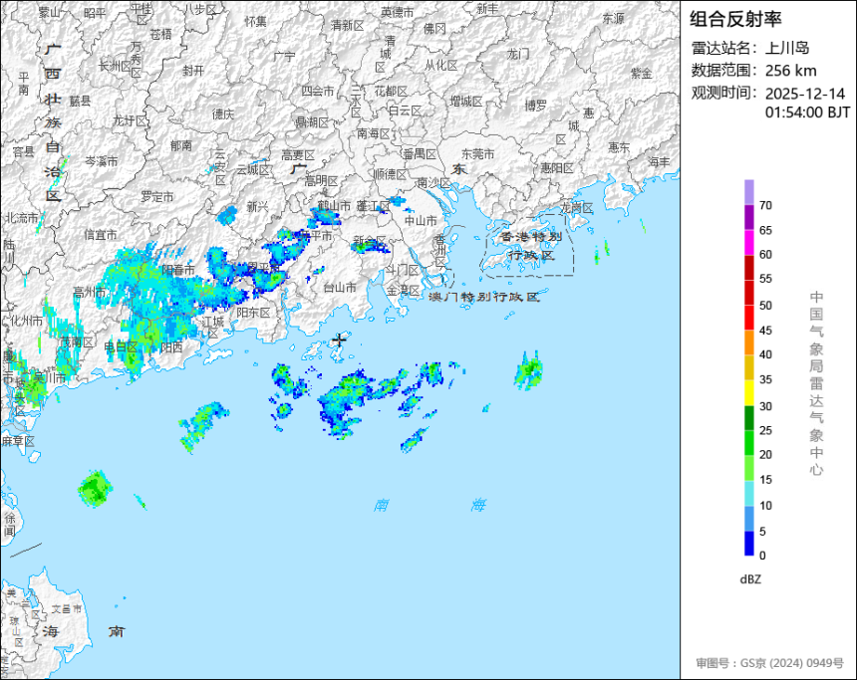This screenshot has width=857, height=680.
Task: Click the 台山市 label on the map
Action: 340,288
